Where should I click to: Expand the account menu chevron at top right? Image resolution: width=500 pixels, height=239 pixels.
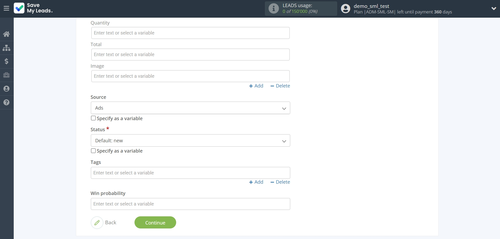(x=494, y=8)
